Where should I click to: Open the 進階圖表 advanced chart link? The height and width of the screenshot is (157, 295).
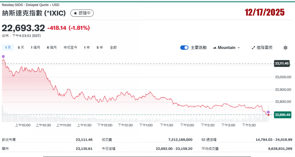click(x=264, y=48)
